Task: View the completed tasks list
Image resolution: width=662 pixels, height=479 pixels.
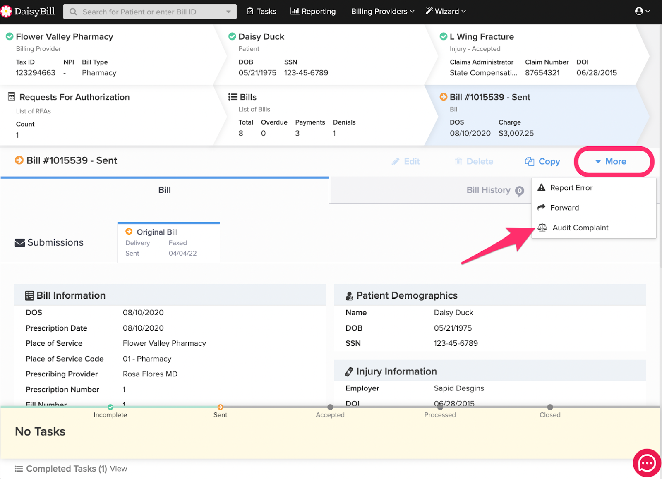Action: pos(118,469)
